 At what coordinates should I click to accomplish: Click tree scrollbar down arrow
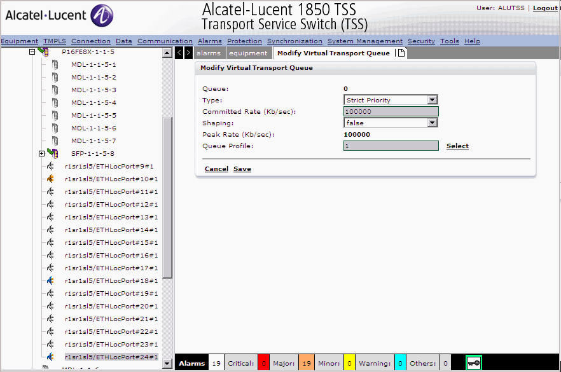tap(167, 364)
